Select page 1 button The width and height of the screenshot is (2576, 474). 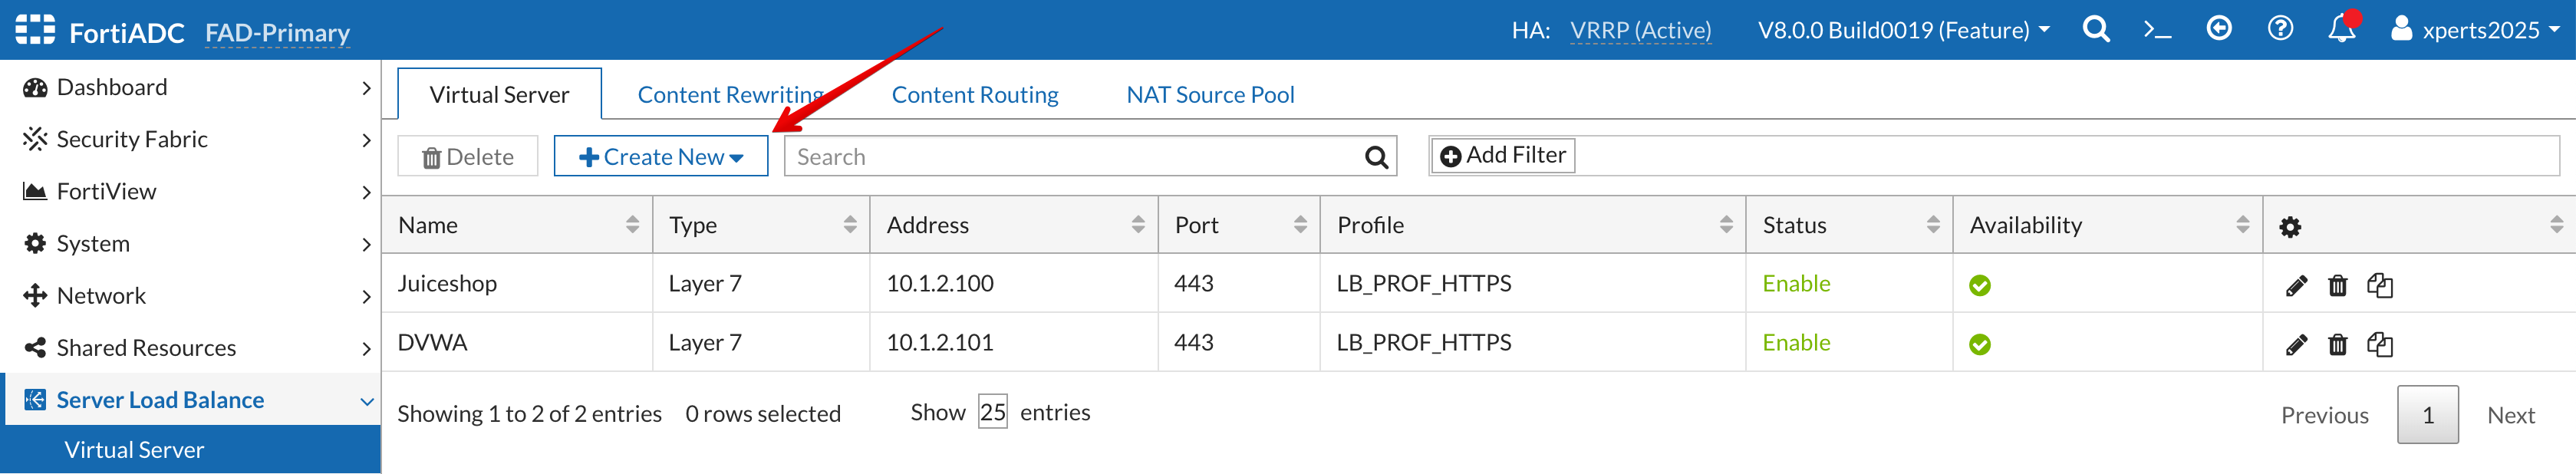tap(2427, 415)
